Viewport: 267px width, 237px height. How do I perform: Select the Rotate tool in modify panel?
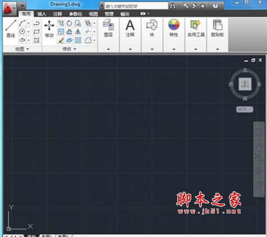tap(70, 23)
